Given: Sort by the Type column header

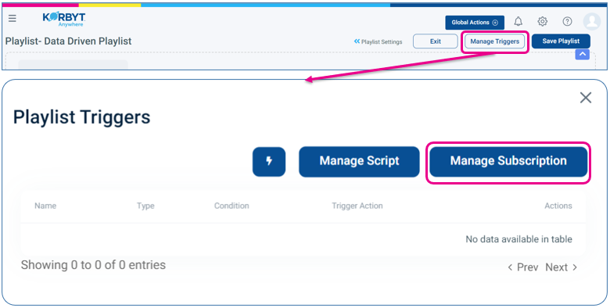Looking at the screenshot, I should coord(145,206).
